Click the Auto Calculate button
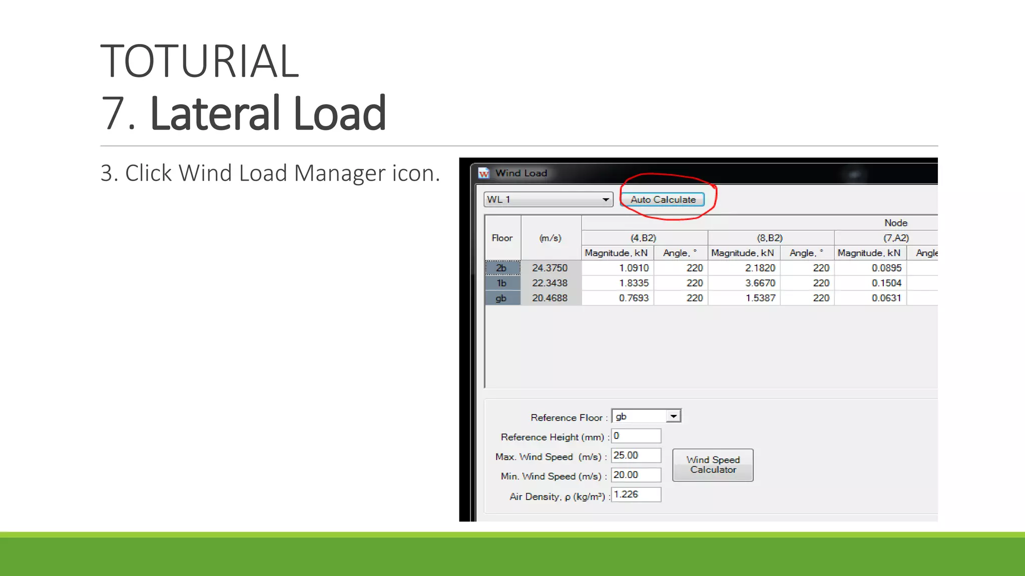 [663, 199]
